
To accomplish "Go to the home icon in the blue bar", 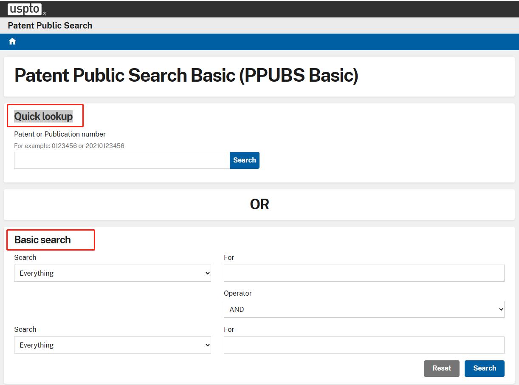I will [x=12, y=41].
